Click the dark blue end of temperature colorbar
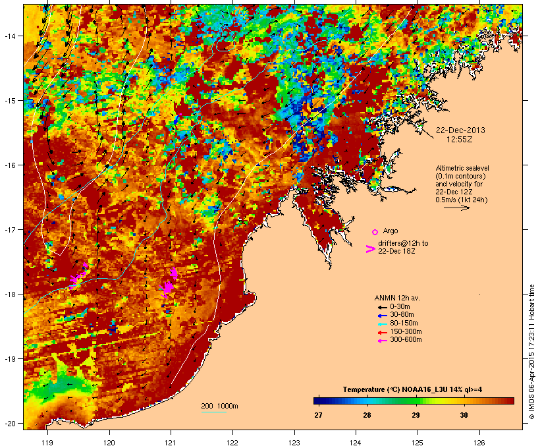 [319, 401]
